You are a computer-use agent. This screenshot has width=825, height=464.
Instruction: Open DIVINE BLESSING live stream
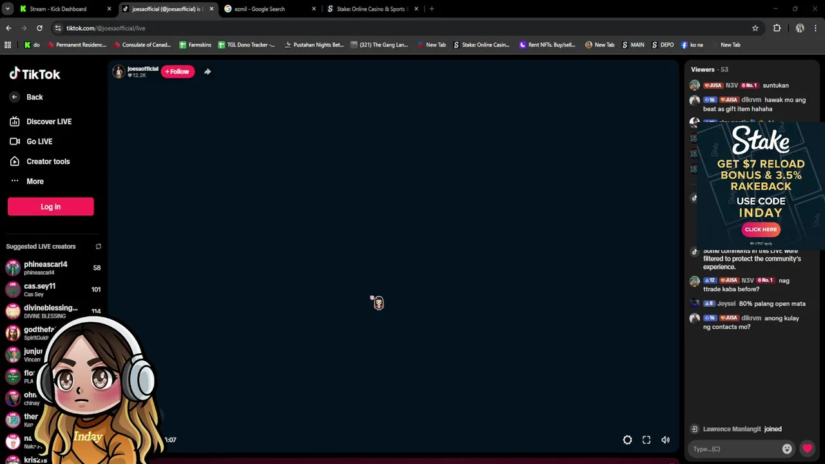53,311
